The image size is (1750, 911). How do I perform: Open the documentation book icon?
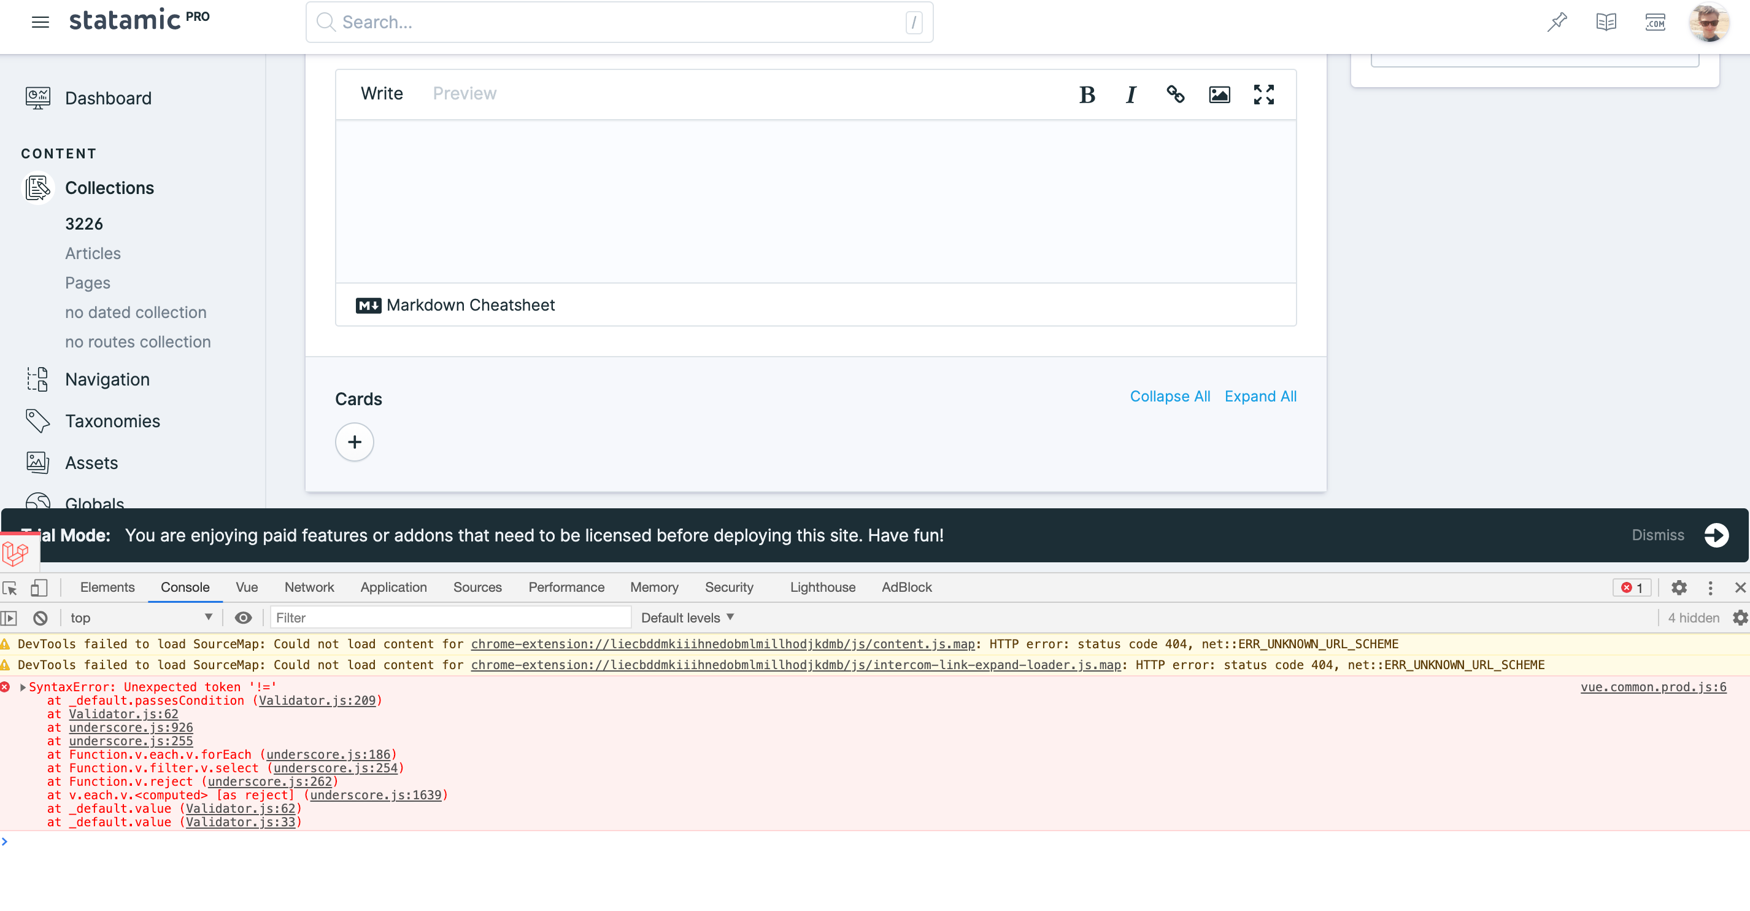click(1606, 23)
